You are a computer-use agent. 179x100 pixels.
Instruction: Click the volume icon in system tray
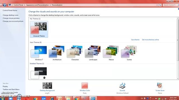pyautogui.click(x=166, y=99)
